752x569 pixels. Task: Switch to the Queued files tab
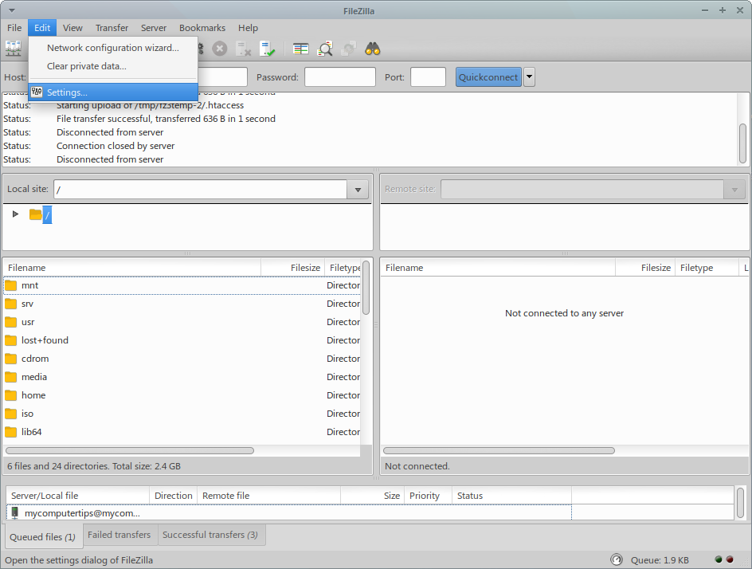tap(43, 537)
